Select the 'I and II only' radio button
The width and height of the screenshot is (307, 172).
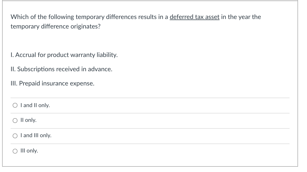click(15, 105)
